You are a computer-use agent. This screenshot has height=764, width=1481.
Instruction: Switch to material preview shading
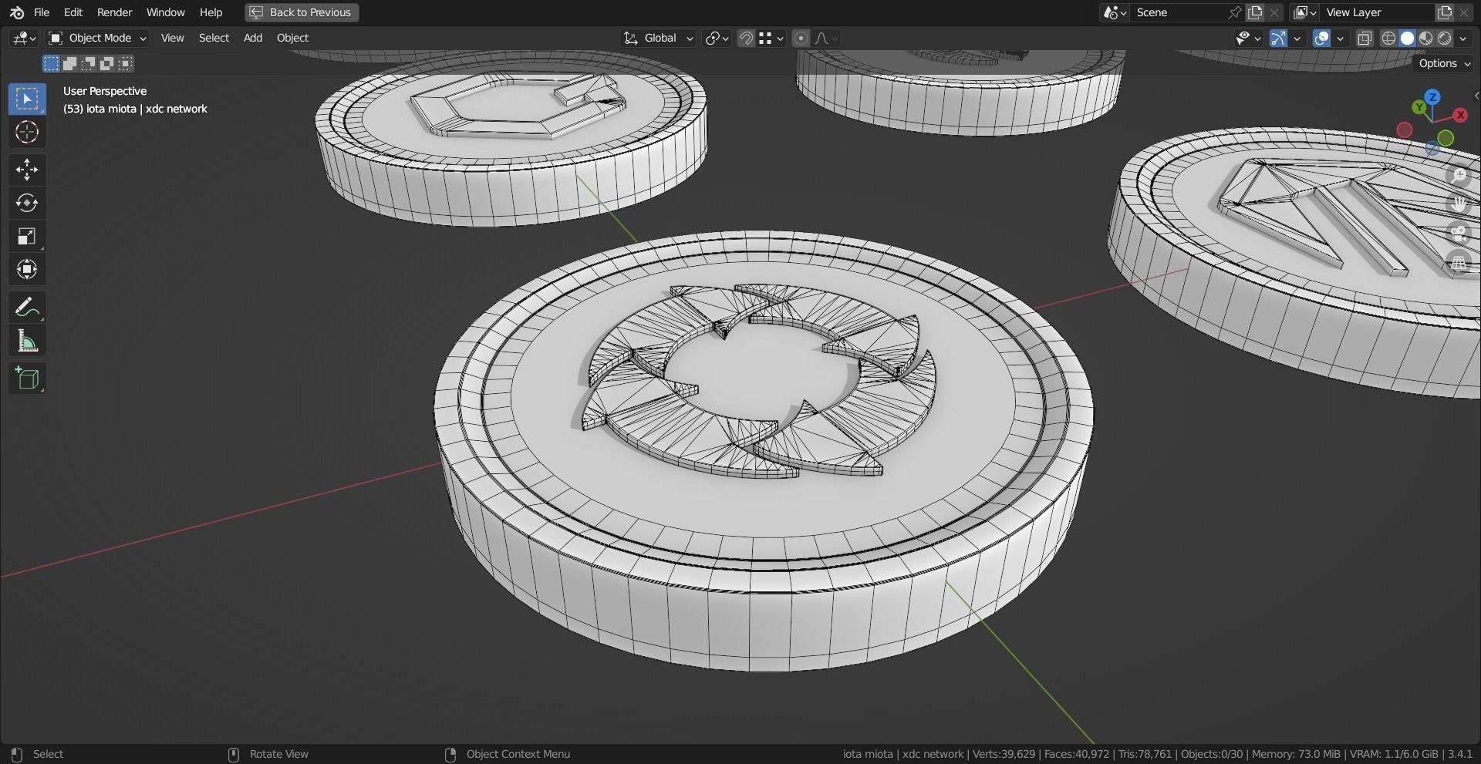1425,38
